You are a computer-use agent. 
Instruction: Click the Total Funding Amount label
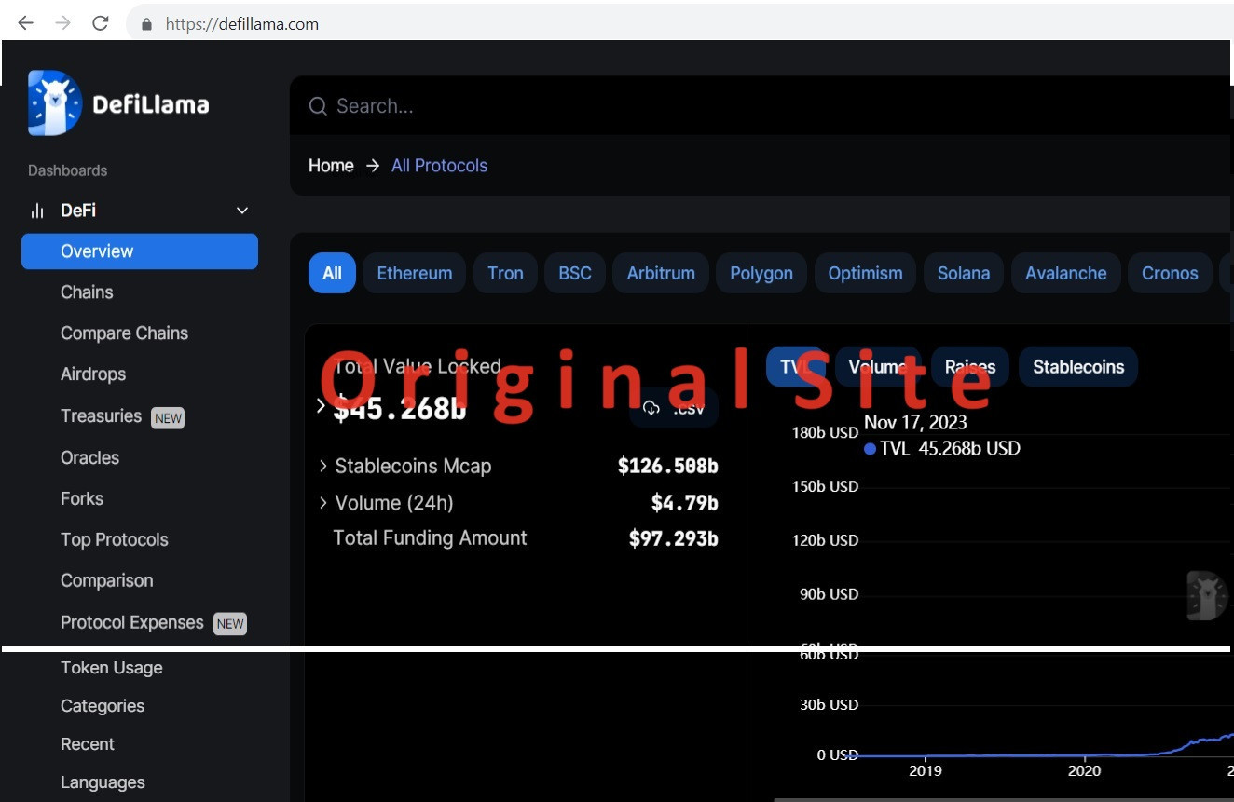(430, 538)
